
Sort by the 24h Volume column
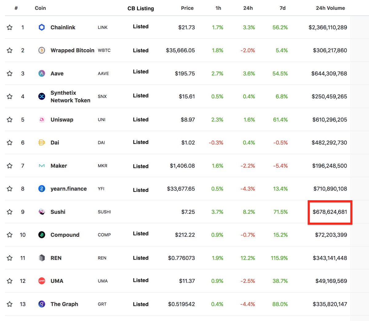click(x=331, y=8)
